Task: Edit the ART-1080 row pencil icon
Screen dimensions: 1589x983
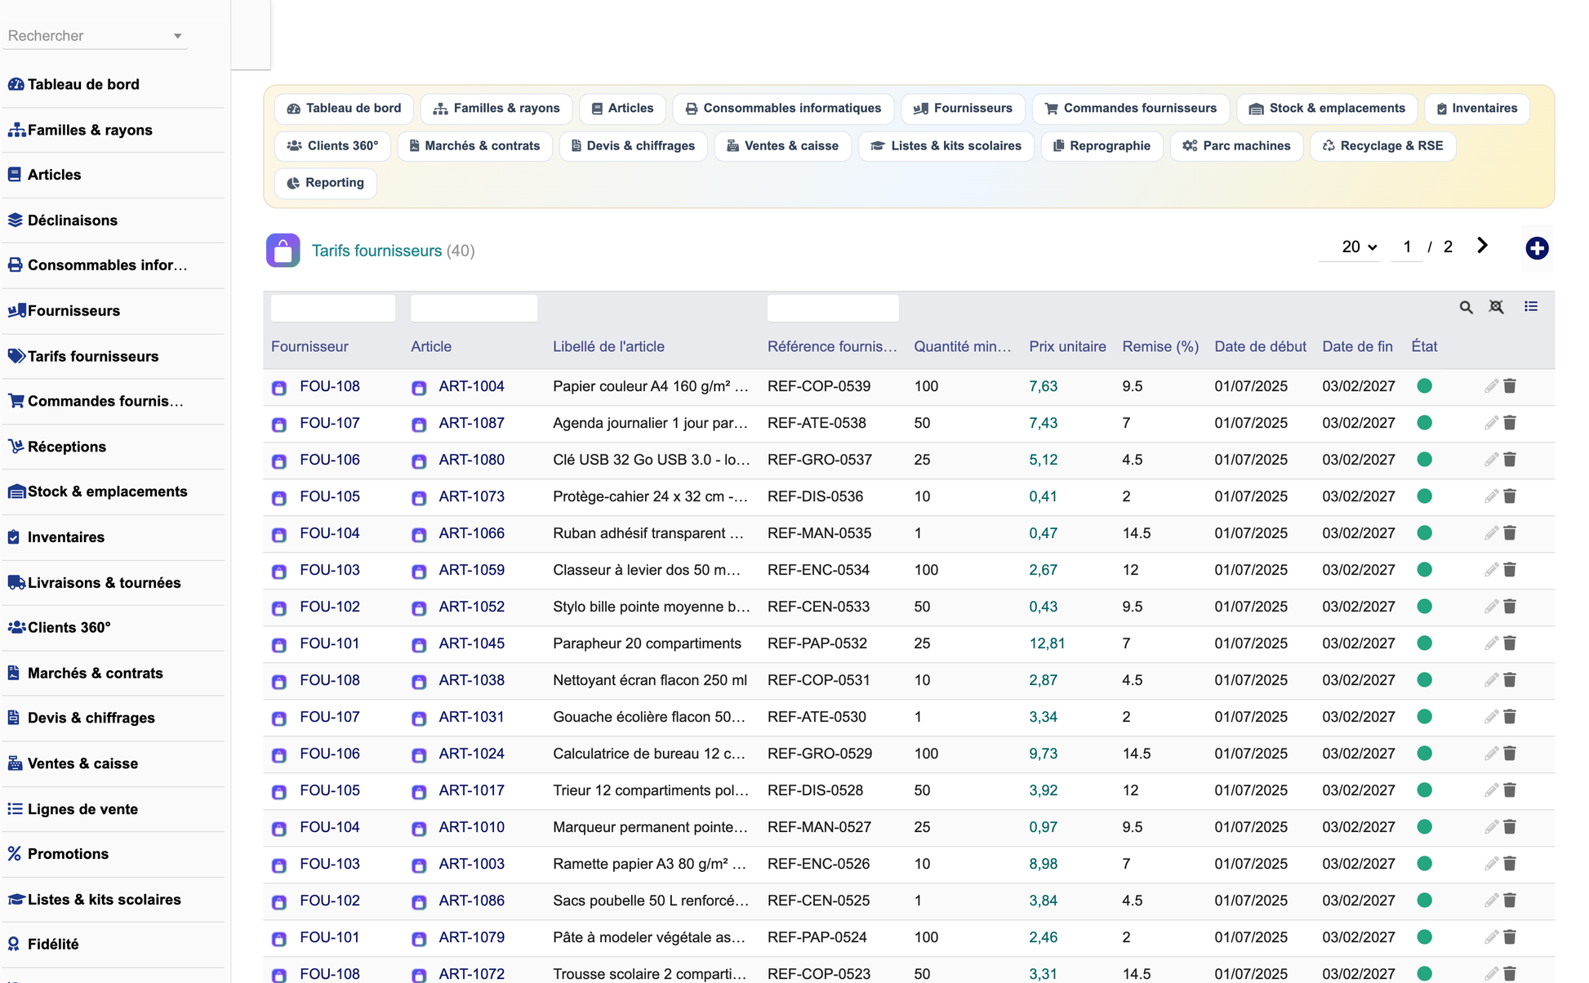Action: 1491,460
